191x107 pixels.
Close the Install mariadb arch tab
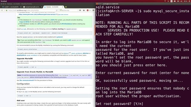pos(42,7)
